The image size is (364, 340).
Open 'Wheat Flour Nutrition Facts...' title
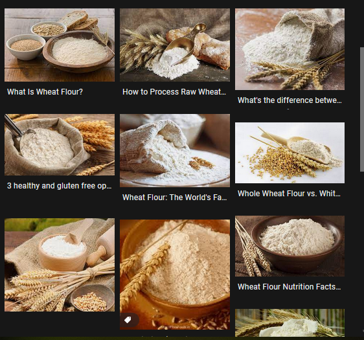click(290, 287)
